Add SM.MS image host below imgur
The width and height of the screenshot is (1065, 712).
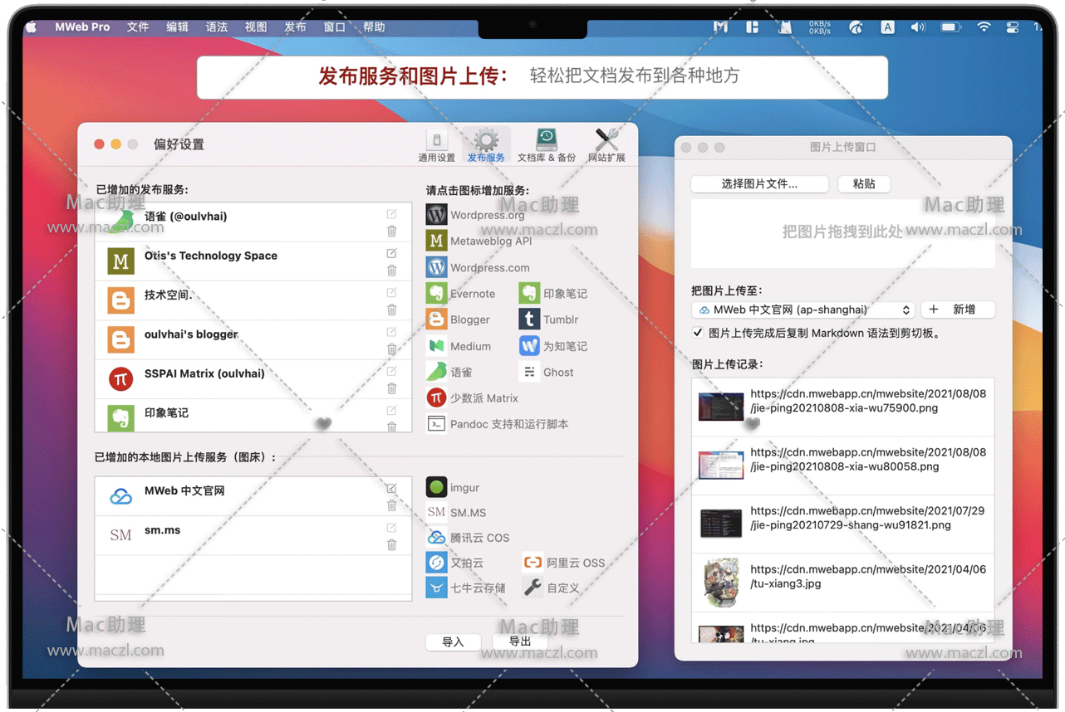pyautogui.click(x=436, y=513)
